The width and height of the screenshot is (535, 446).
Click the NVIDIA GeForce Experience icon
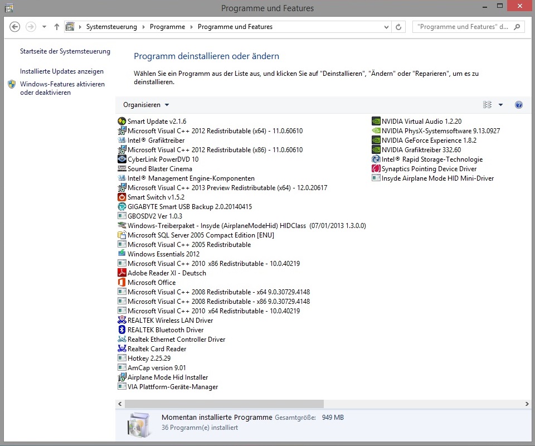[x=377, y=140]
